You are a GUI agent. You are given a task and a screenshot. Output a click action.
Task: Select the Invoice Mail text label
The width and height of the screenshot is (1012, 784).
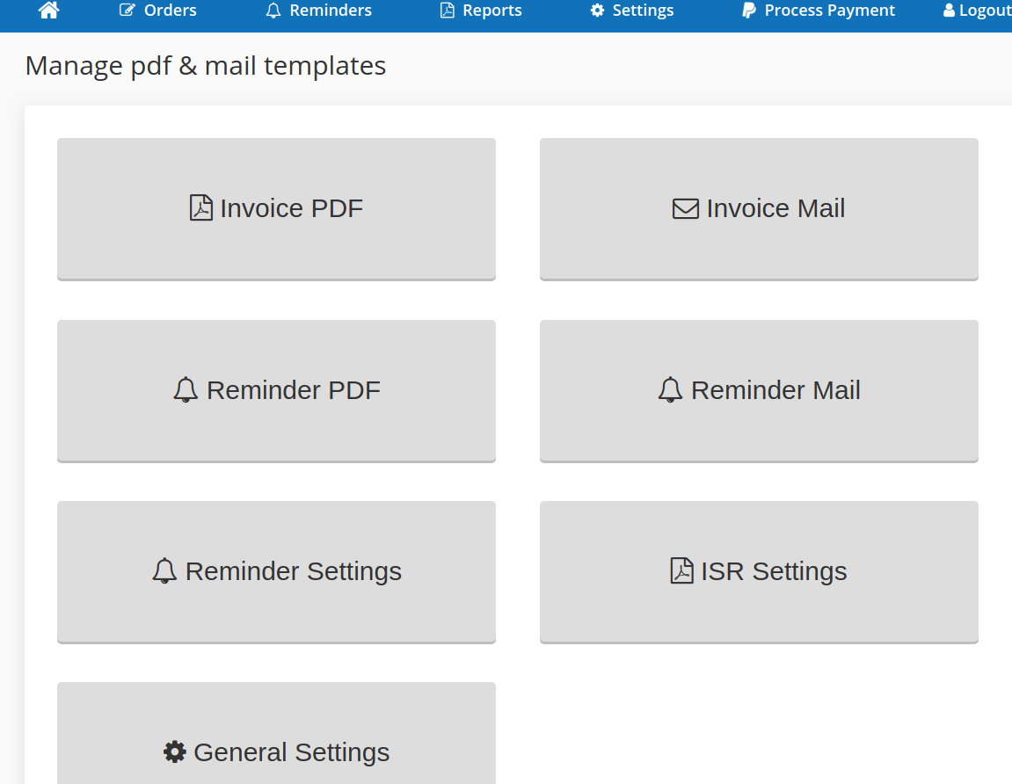[775, 208]
